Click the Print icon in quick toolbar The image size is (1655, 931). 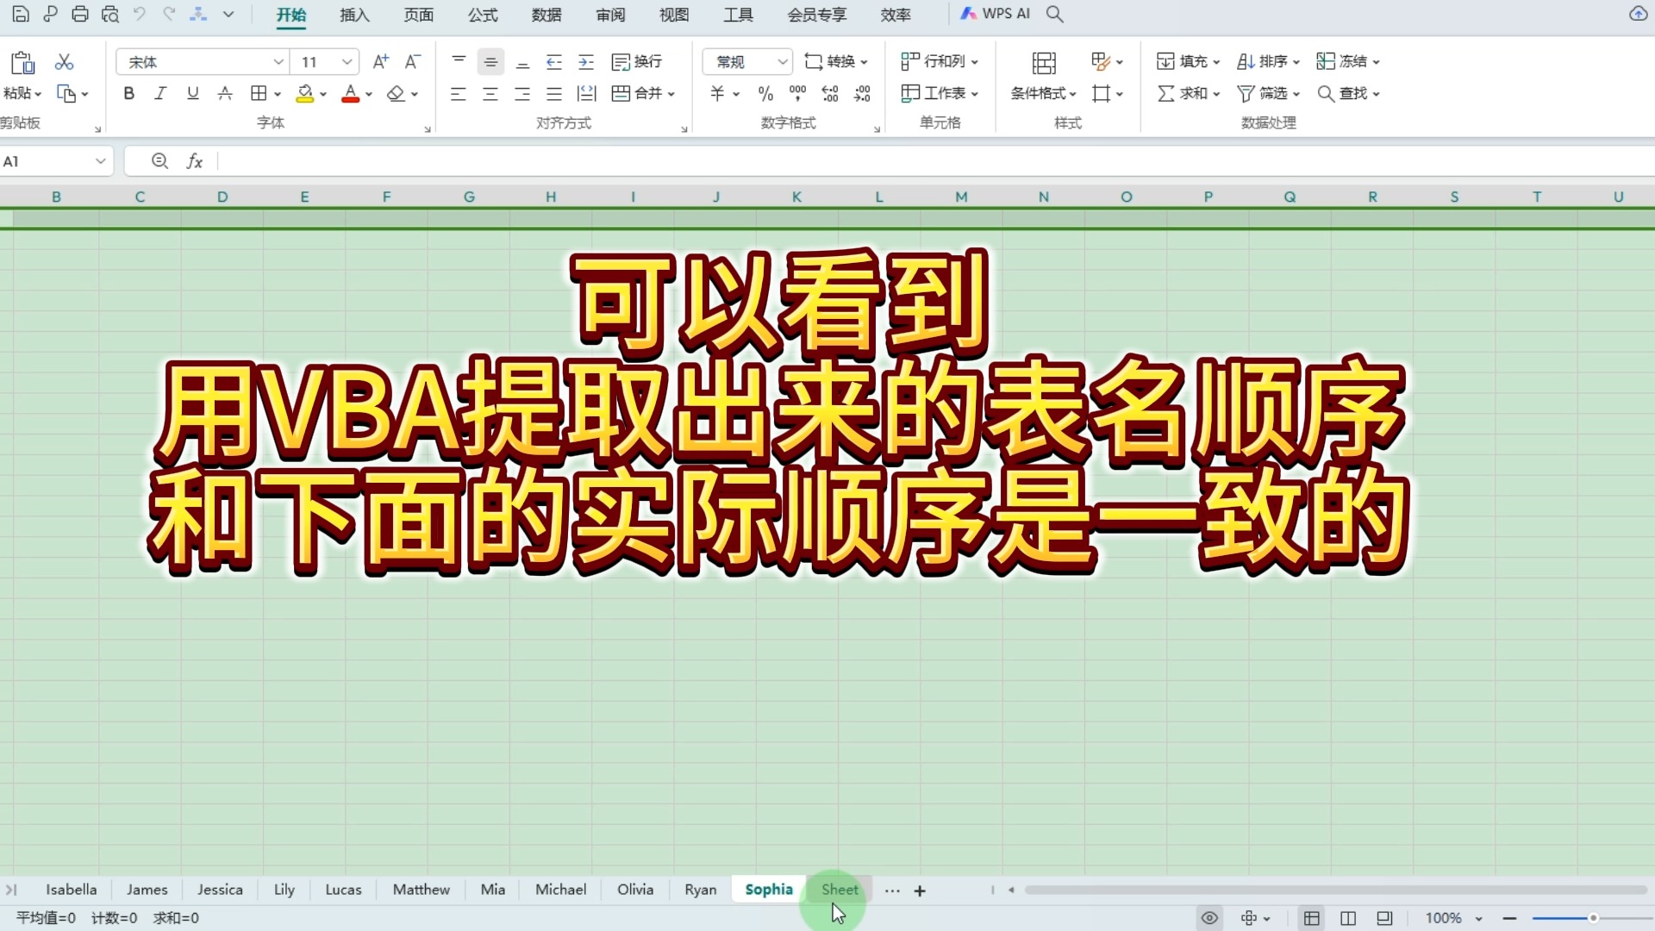[80, 14]
